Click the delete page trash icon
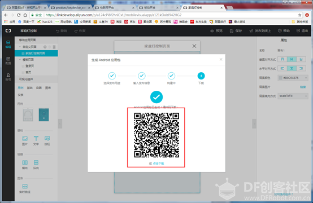The image size is (313, 203). pos(50,47)
